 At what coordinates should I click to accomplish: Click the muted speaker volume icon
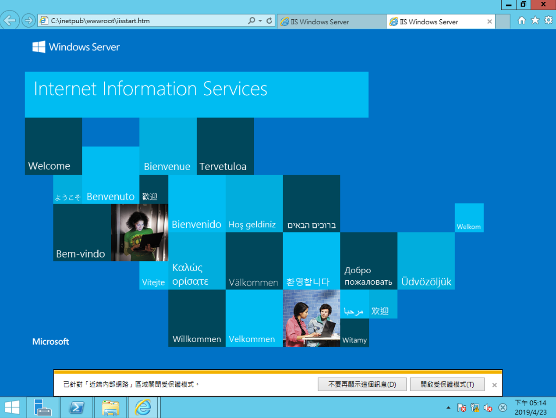click(488, 408)
